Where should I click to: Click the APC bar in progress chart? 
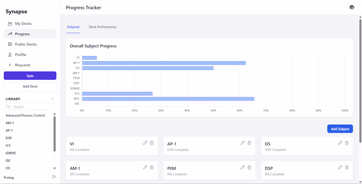(168, 99)
